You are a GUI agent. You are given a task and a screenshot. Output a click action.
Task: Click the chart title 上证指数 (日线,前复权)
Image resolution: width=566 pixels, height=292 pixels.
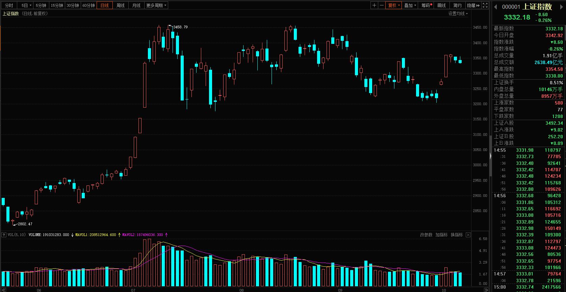[x=25, y=13]
